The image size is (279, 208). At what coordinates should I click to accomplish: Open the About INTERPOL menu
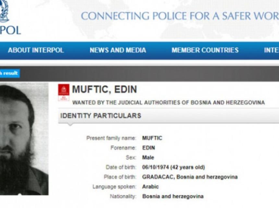pyautogui.click(x=36, y=50)
